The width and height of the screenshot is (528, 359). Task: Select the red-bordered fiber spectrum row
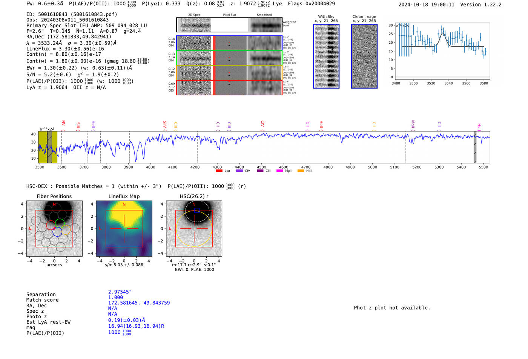tap(229, 88)
